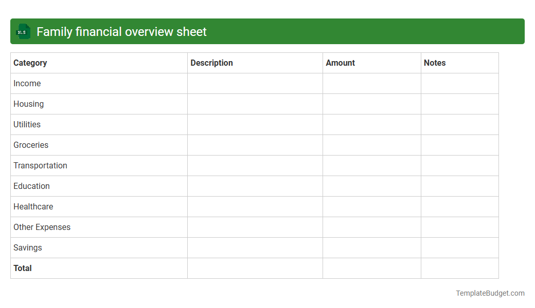Select the Category column header
The image size is (535, 308).
coord(30,63)
